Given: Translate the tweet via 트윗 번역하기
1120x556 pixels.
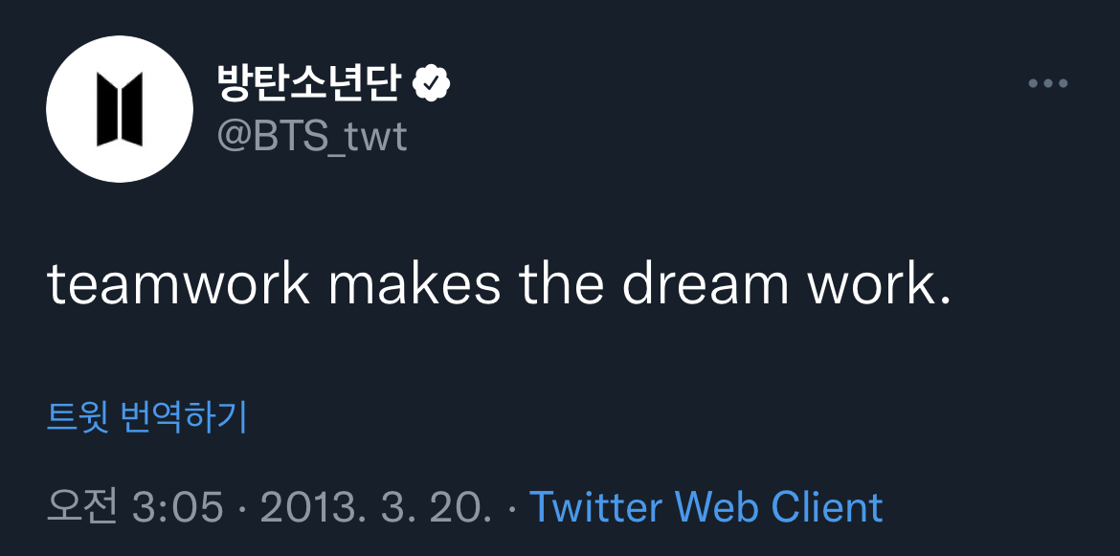Looking at the screenshot, I should [146, 417].
